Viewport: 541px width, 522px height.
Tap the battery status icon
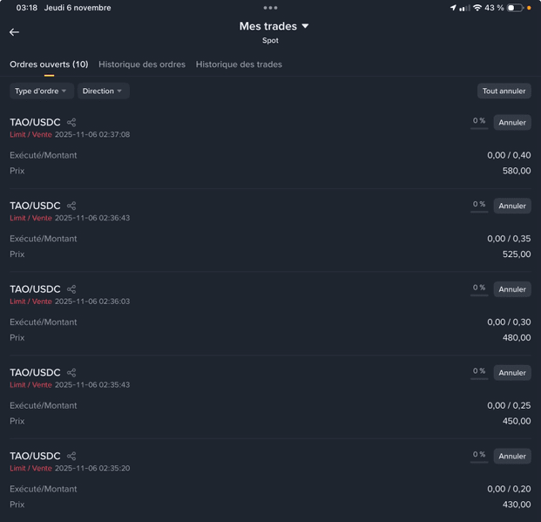[x=515, y=8]
